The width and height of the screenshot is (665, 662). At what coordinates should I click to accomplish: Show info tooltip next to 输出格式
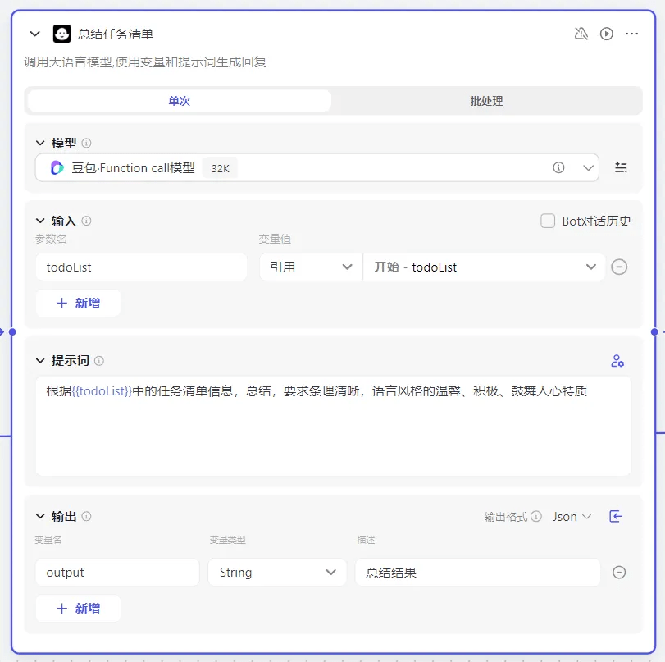pos(536,517)
